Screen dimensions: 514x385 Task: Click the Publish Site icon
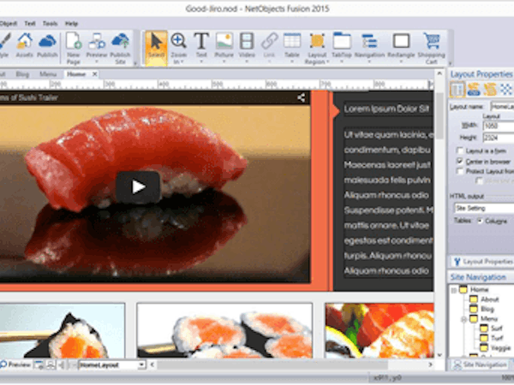click(x=120, y=49)
